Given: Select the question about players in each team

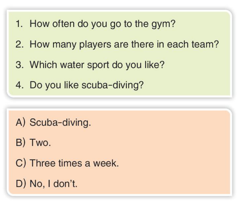Looking at the screenshot, I should point(124,44).
